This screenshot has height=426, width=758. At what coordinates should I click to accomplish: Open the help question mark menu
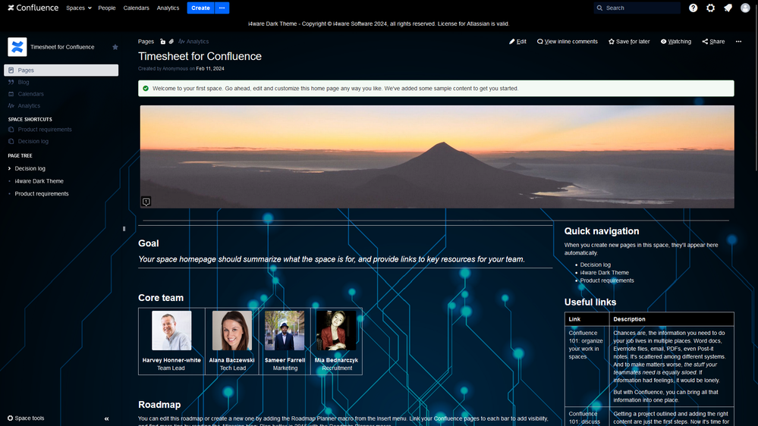click(694, 8)
